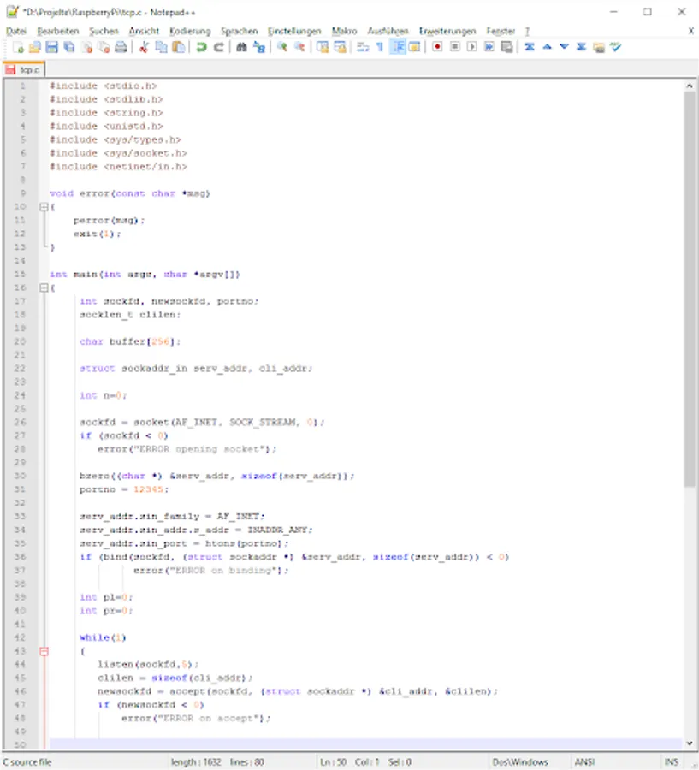Start macro recording with the red dot icon
Image resolution: width=699 pixels, height=770 pixels.
point(437,47)
